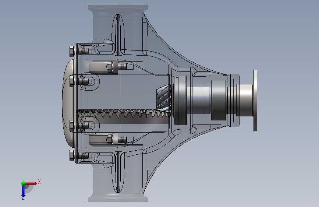
Task: Select the lower inner bolt with threaded end
Action: click(x=117, y=140)
